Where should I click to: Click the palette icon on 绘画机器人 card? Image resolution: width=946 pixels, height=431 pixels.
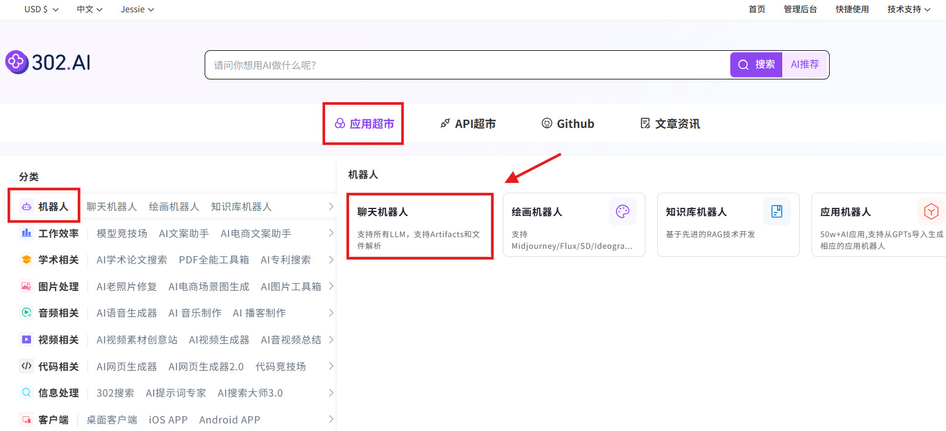pos(623,211)
